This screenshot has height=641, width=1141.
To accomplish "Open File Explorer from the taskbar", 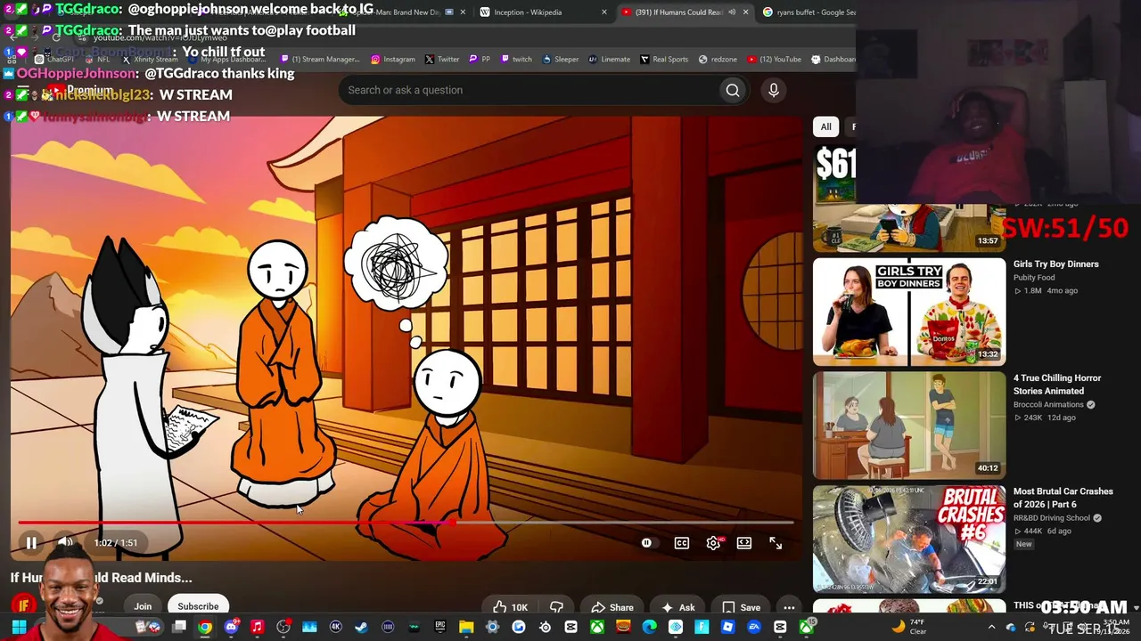I will pyautogui.click(x=466, y=628).
